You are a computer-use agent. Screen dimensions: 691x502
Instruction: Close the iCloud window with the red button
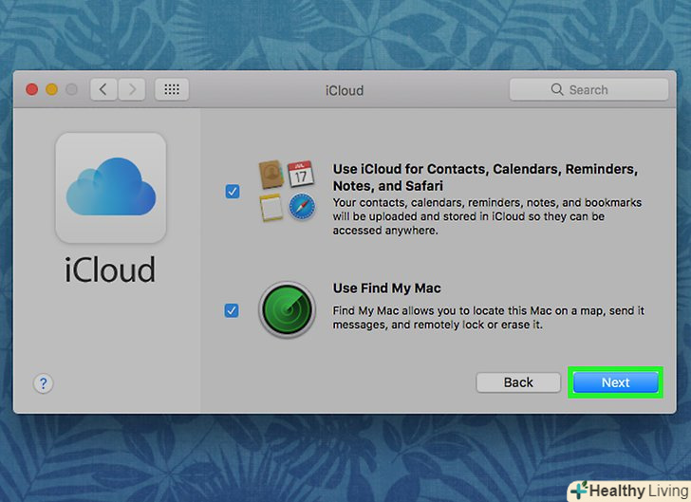(31, 89)
